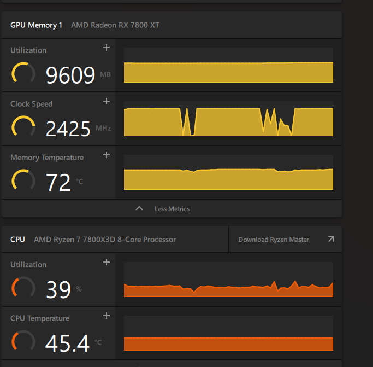The image size is (373, 367).
Task: Click the orange CPU Utilization gauge
Action: [23, 288]
